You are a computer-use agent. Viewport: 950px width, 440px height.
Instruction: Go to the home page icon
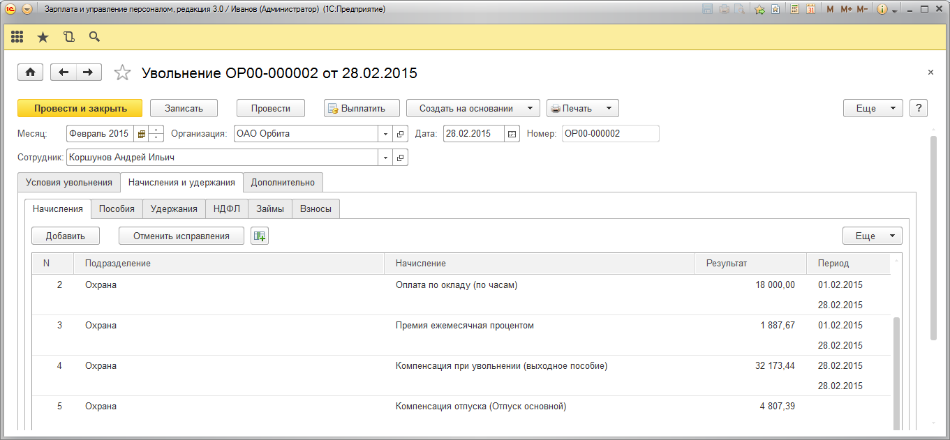30,72
